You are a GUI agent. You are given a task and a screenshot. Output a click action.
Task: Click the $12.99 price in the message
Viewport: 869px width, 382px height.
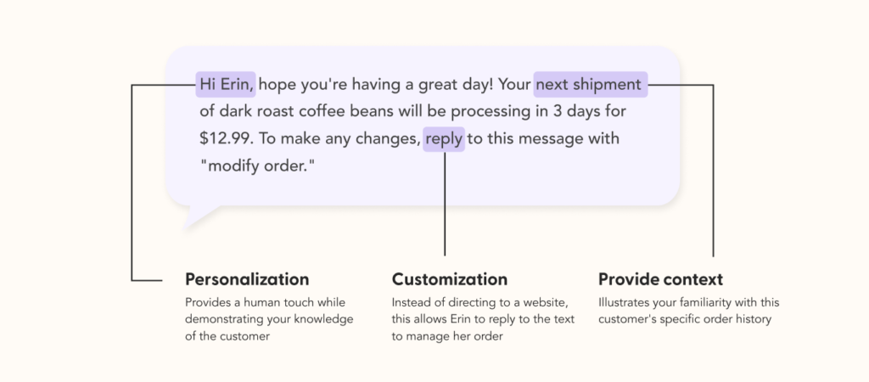pyautogui.click(x=225, y=138)
